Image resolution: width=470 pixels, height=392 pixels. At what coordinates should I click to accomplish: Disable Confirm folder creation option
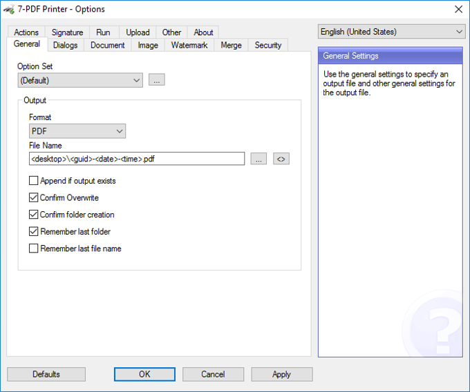point(34,215)
